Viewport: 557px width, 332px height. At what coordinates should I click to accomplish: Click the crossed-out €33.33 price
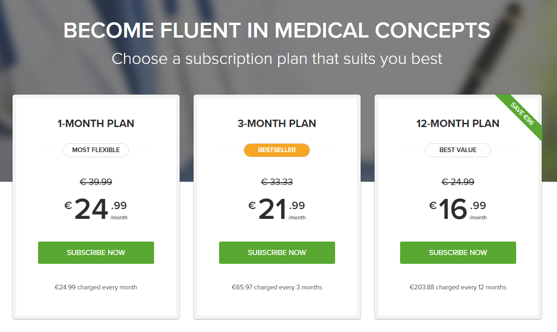(277, 182)
